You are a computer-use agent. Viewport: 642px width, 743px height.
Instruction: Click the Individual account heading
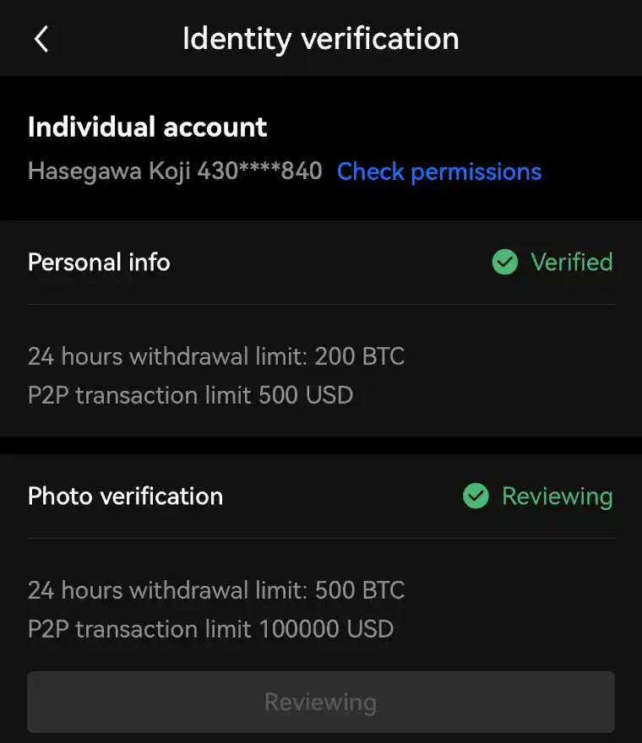(148, 127)
